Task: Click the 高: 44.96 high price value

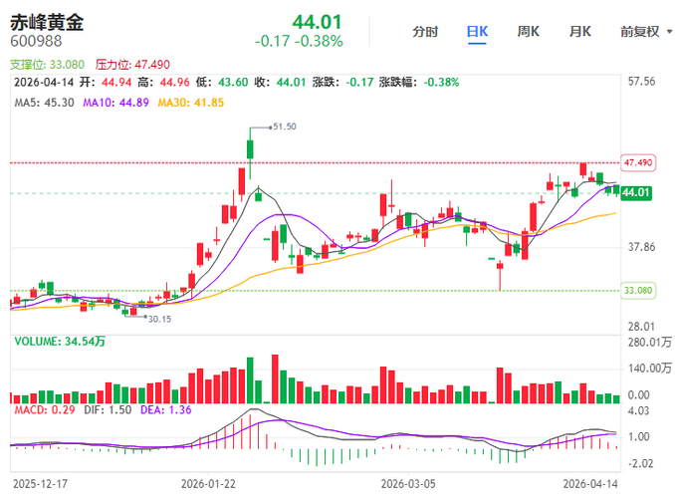Action: pyautogui.click(x=164, y=82)
